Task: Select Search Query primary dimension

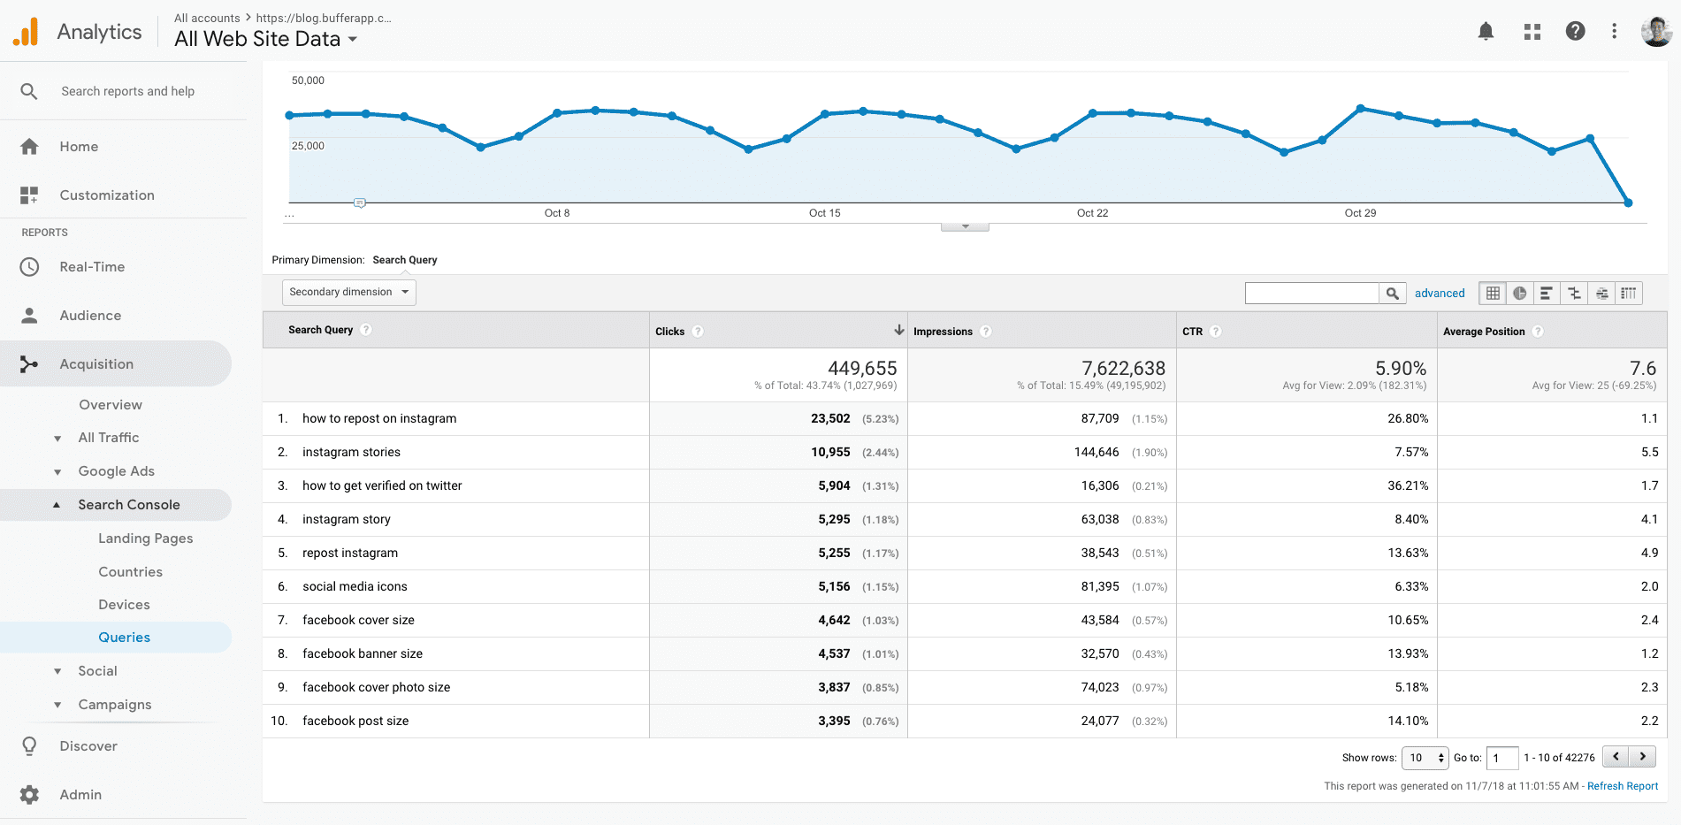Action: 405,260
